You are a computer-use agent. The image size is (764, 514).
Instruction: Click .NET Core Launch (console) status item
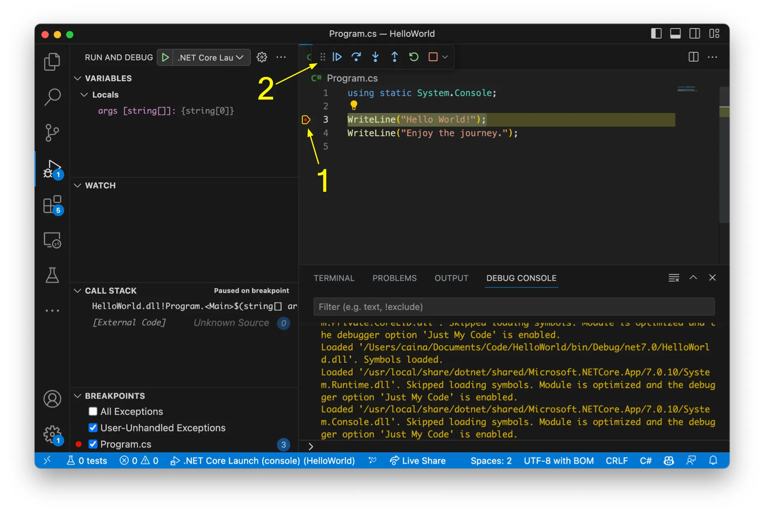262,461
